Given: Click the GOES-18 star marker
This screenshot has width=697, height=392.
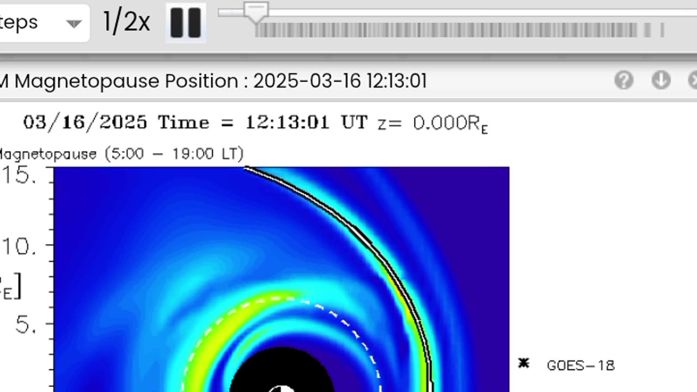Looking at the screenshot, I should pos(523,363).
